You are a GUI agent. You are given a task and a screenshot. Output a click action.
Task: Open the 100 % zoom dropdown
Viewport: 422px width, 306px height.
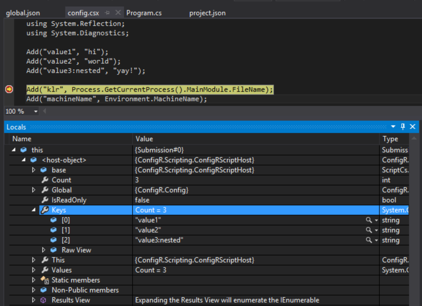point(36,111)
